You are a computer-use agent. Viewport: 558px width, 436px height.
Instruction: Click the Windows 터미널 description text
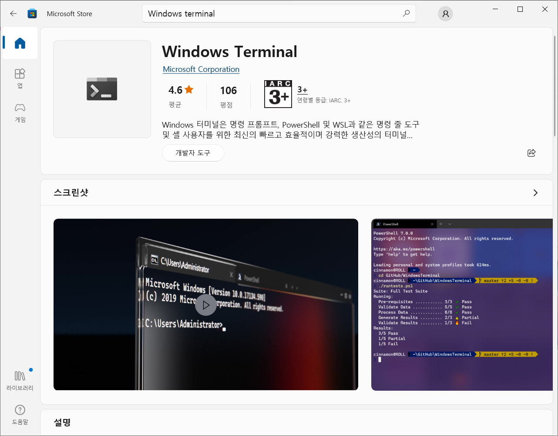(x=291, y=130)
